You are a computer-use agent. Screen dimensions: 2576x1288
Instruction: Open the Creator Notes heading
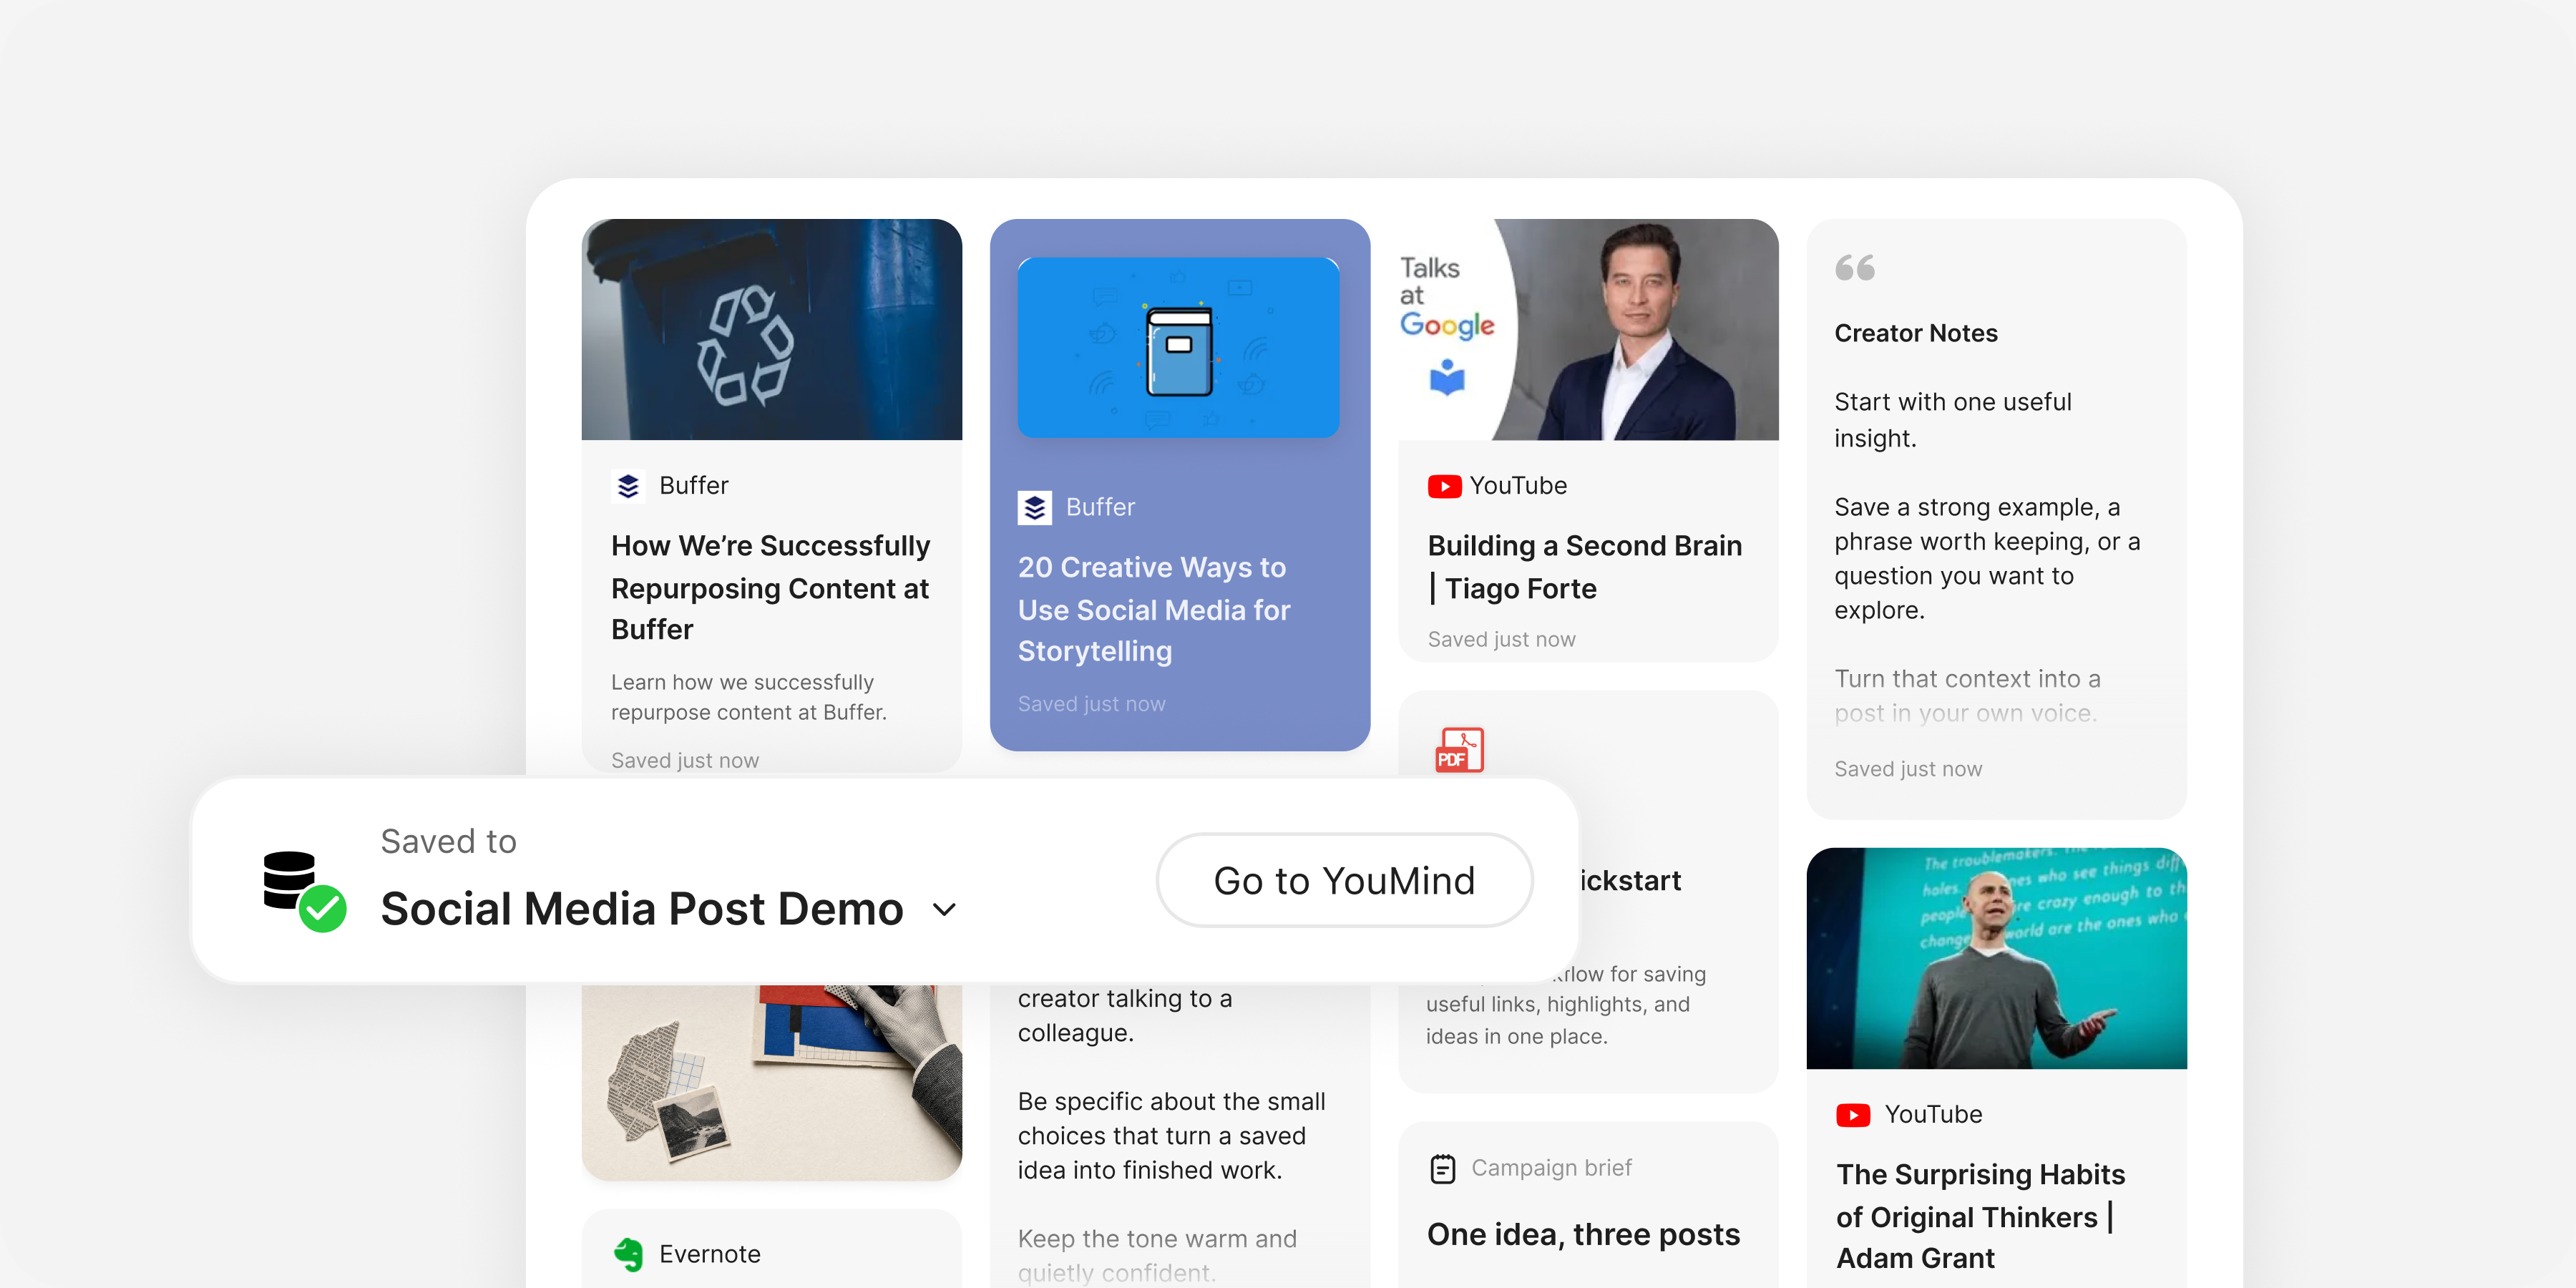pos(1915,333)
